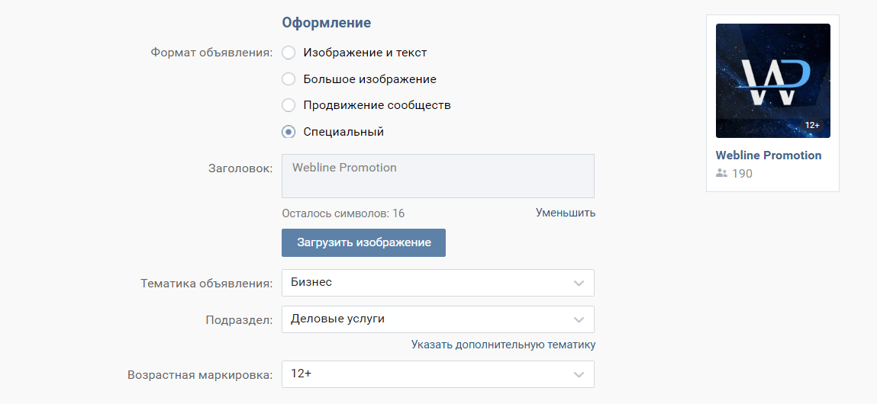
Task: Click the Webline Promotion ad preview image
Action: pos(772,80)
